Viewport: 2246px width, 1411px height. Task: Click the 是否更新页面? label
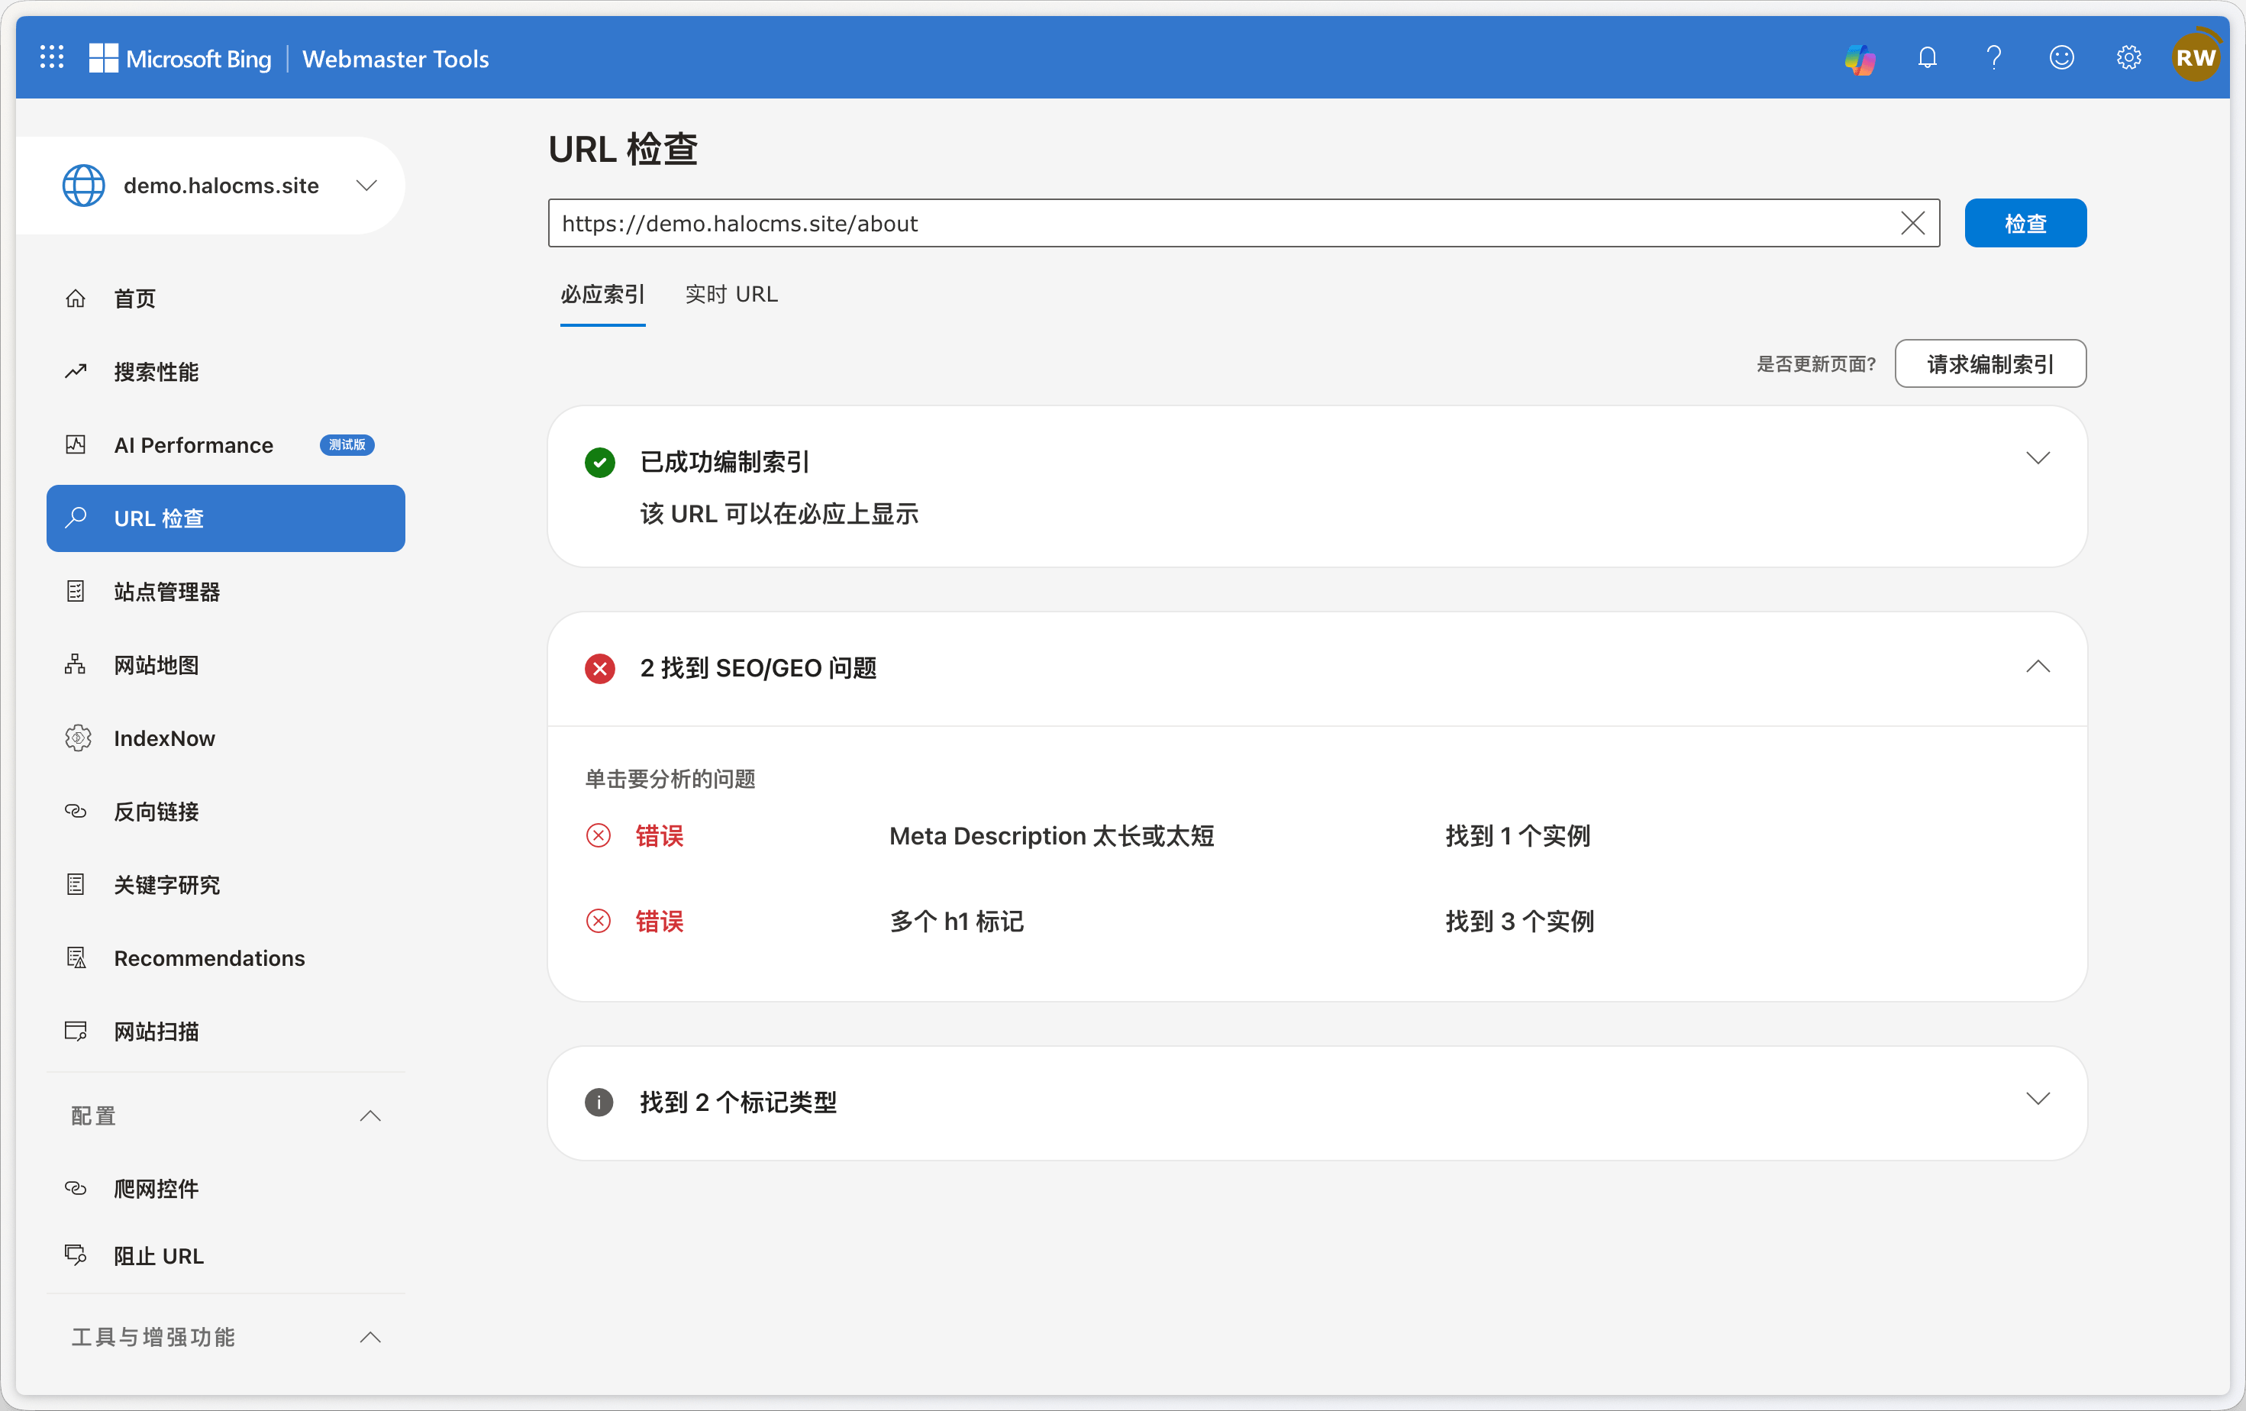(1816, 363)
